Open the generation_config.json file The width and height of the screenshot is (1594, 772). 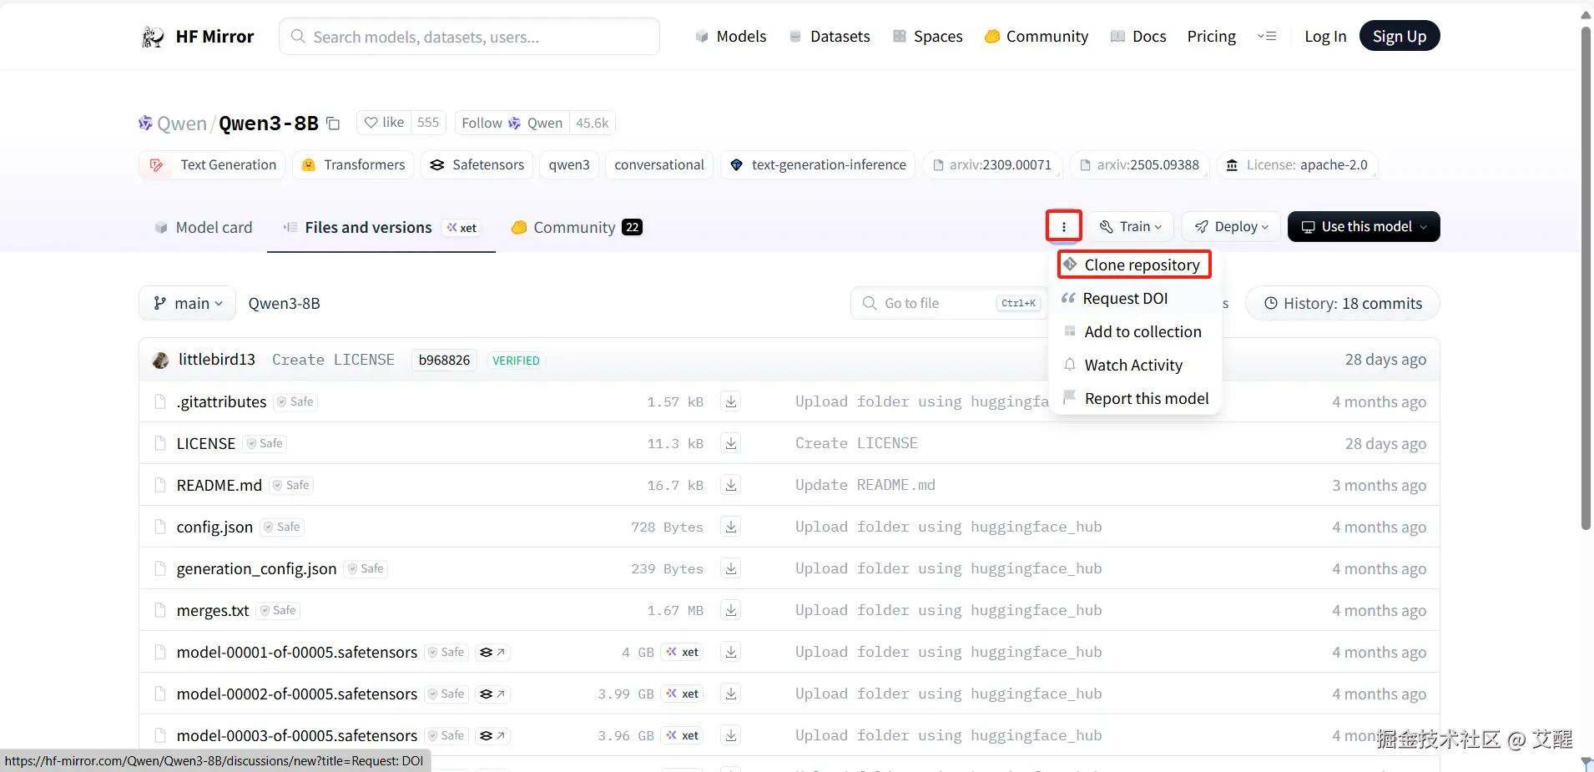coord(257,568)
